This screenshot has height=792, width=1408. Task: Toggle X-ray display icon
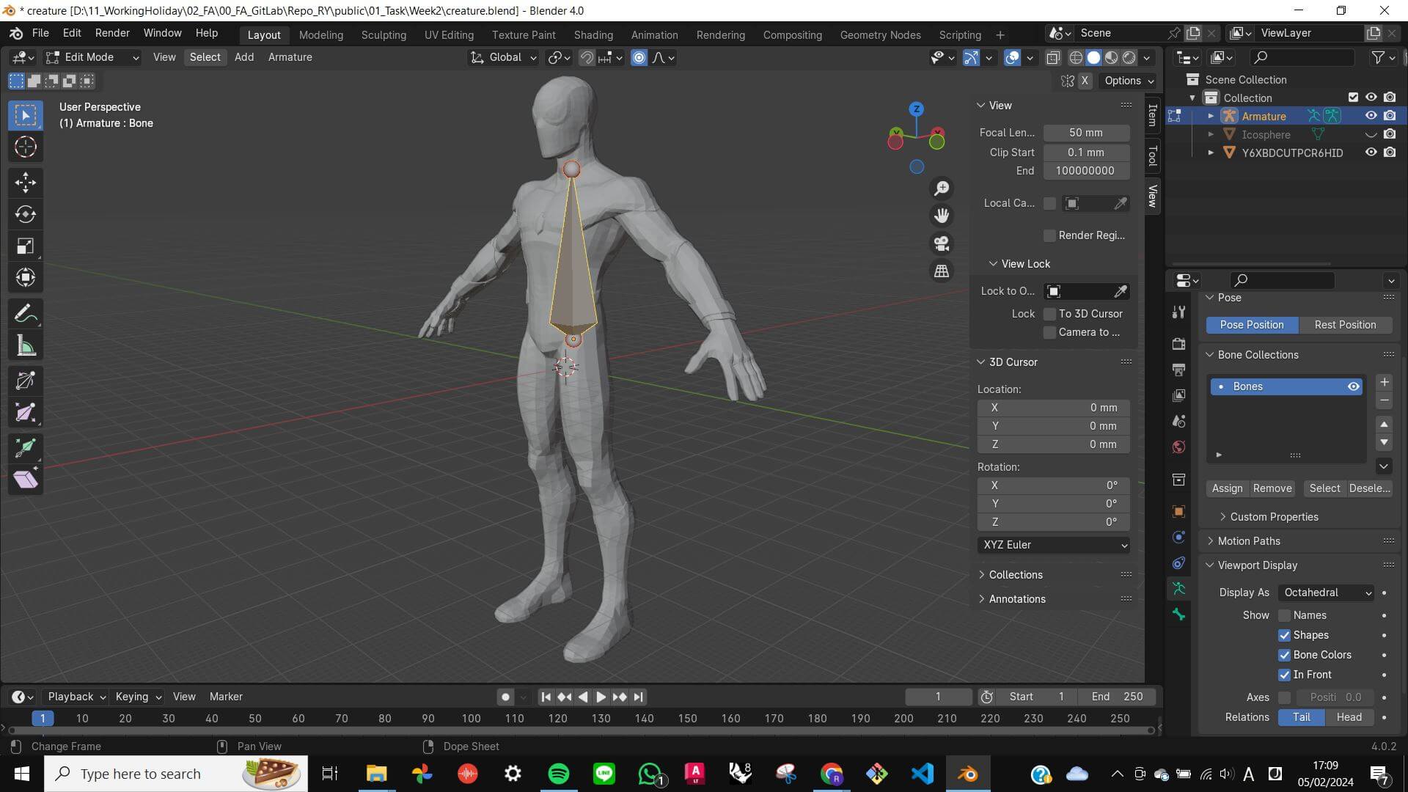pyautogui.click(x=1053, y=57)
